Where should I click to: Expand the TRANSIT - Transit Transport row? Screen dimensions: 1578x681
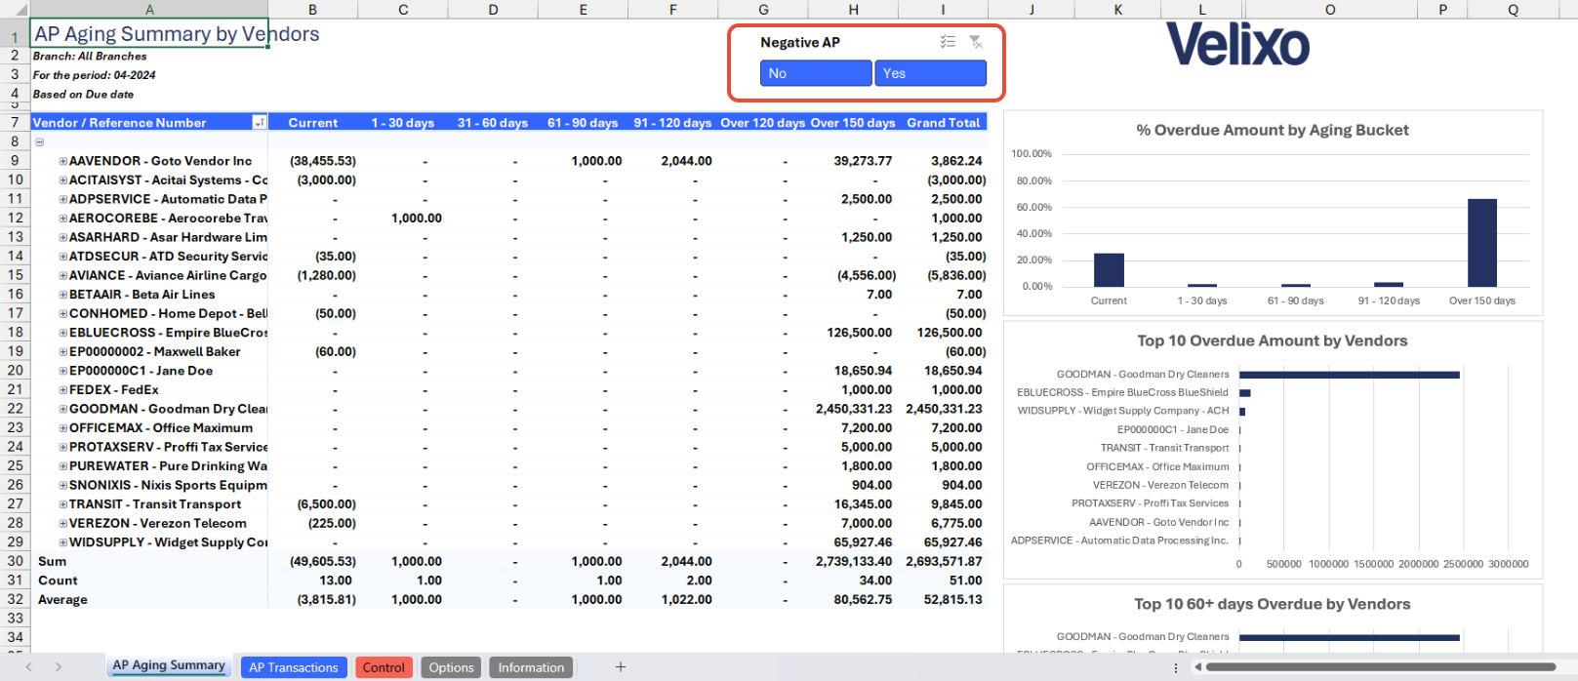(x=63, y=504)
